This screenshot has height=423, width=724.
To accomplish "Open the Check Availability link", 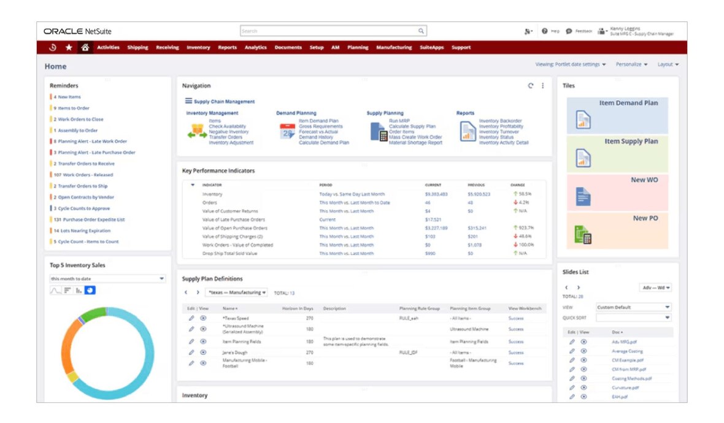I will pos(227,126).
